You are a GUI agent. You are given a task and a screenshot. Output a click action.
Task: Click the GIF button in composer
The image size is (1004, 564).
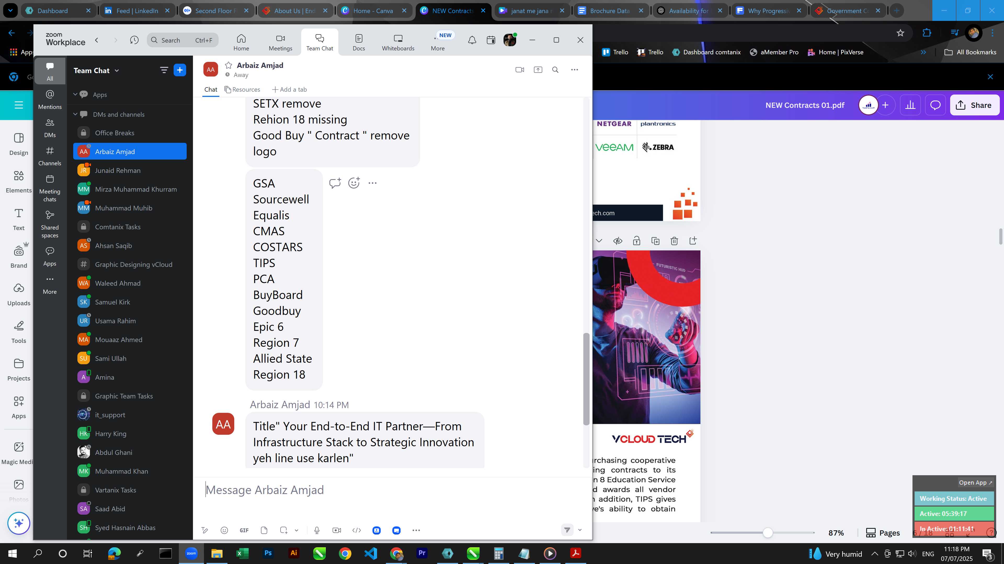[x=244, y=530]
